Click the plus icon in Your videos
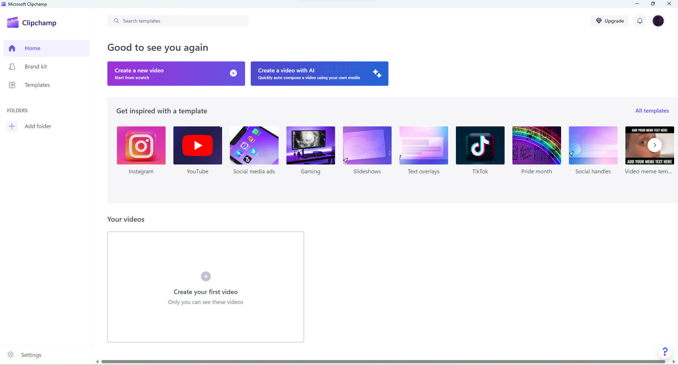The height and width of the screenshot is (365, 678). (206, 276)
